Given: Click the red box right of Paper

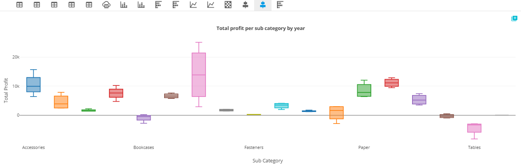Looking at the screenshot, I should pos(392,83).
